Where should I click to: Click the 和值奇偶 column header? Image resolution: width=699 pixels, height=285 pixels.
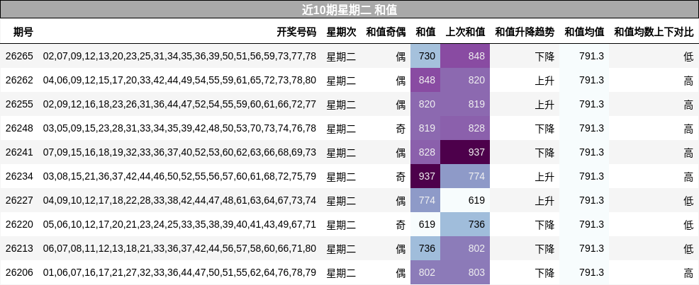(x=386, y=32)
